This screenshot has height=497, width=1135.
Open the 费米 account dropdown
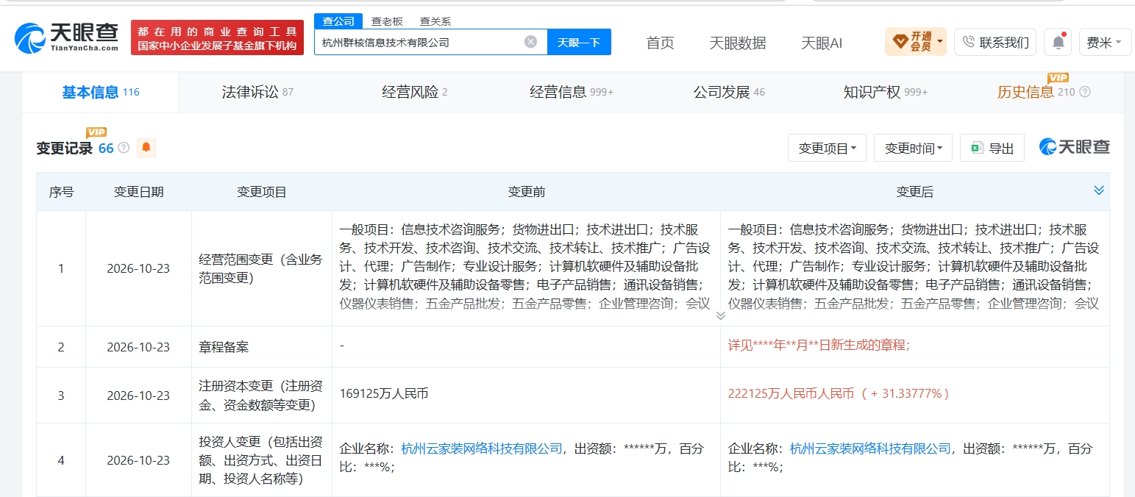[1105, 42]
